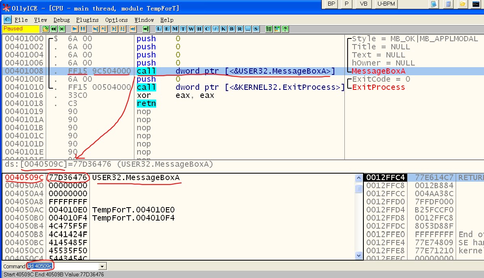Open the Log window via L icon
The height and width of the screenshot is (278, 484).
[159, 29]
